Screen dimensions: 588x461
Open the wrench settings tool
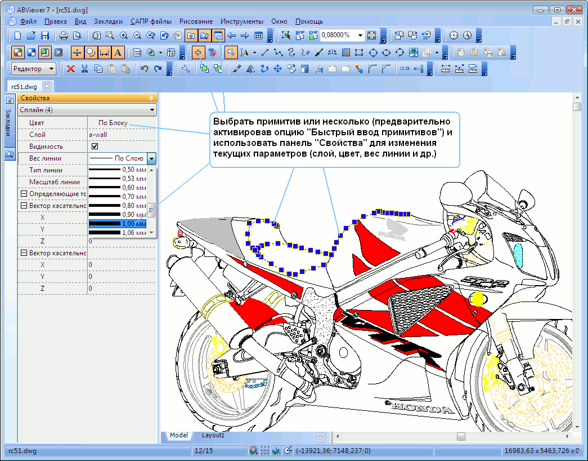click(186, 69)
